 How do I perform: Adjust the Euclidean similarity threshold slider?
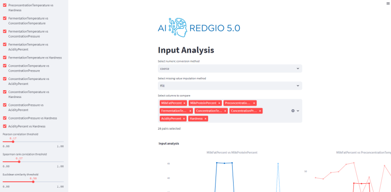[x=33, y=182]
